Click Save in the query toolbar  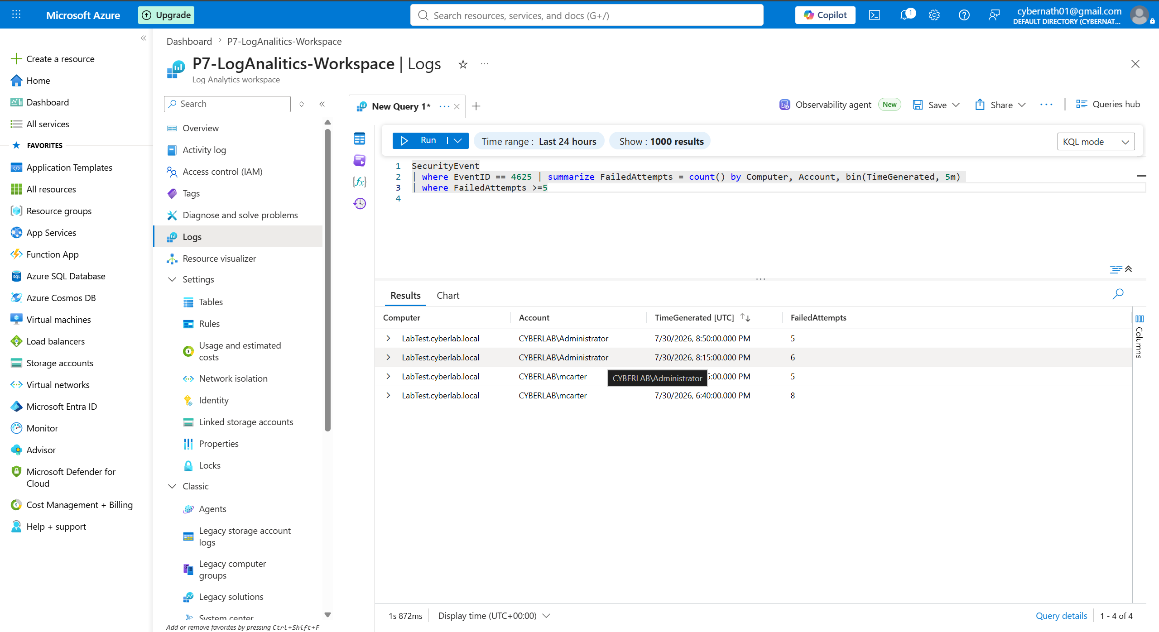coord(929,105)
